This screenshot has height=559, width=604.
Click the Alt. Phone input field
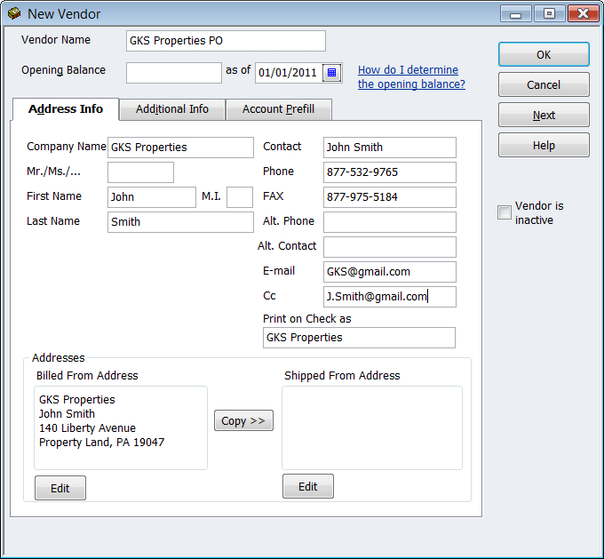click(389, 222)
